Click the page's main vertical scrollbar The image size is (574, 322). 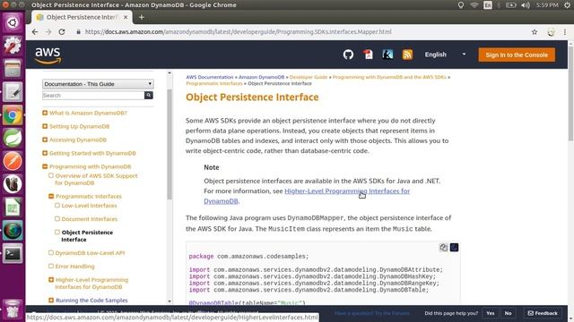(x=570, y=93)
